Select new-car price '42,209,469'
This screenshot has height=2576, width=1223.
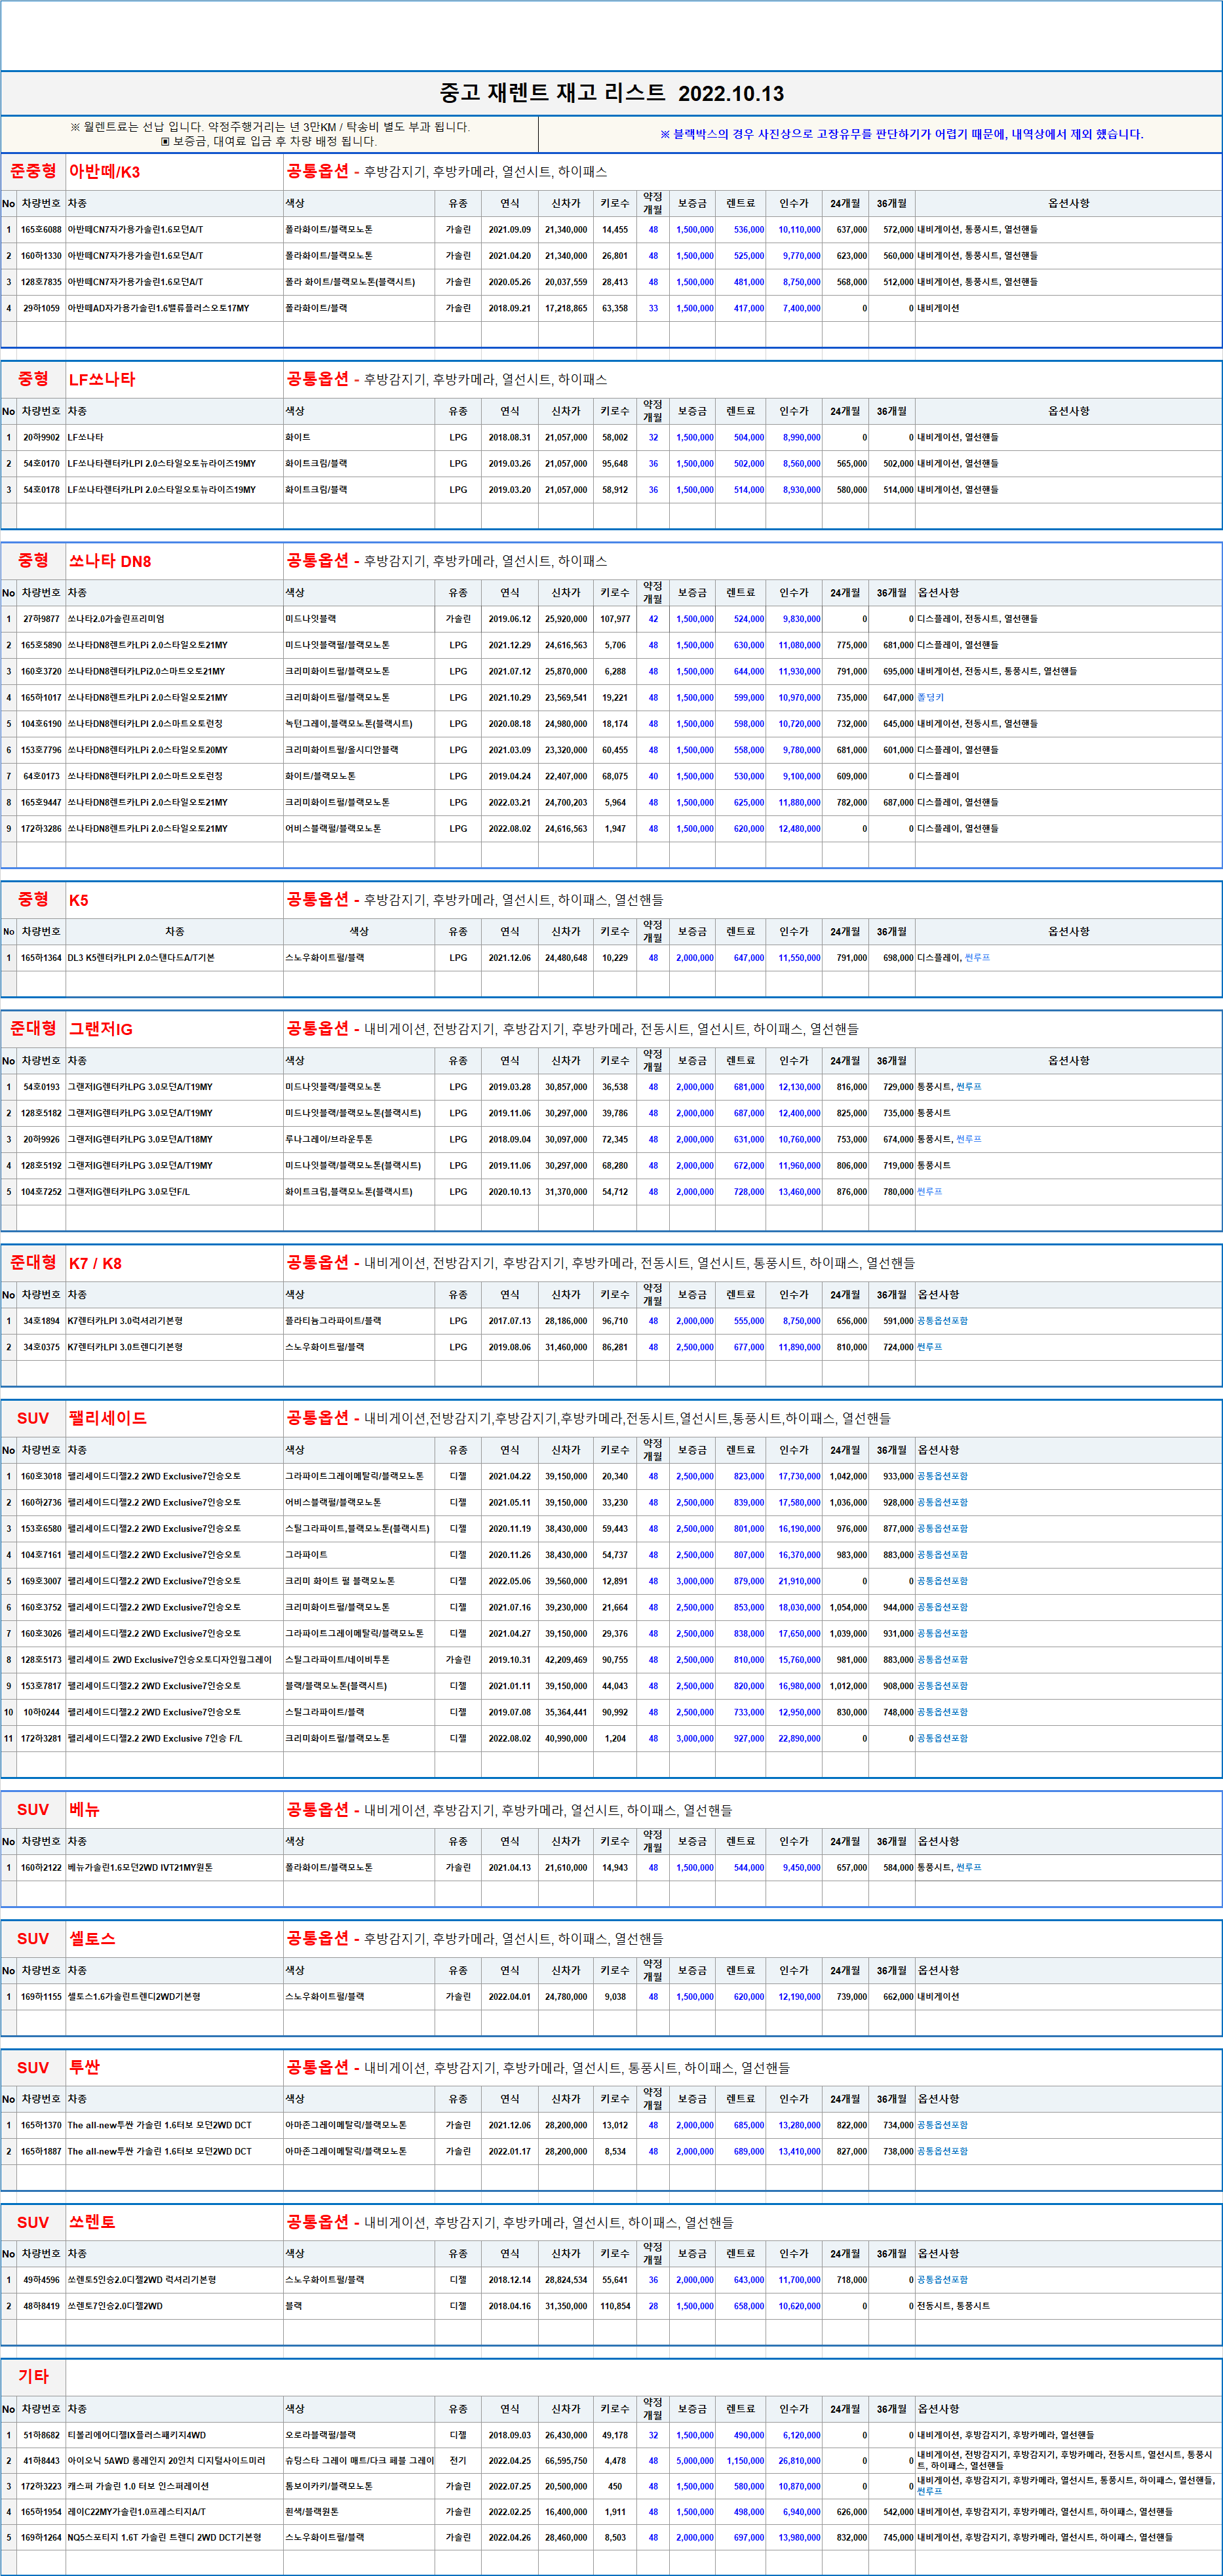click(x=566, y=1660)
